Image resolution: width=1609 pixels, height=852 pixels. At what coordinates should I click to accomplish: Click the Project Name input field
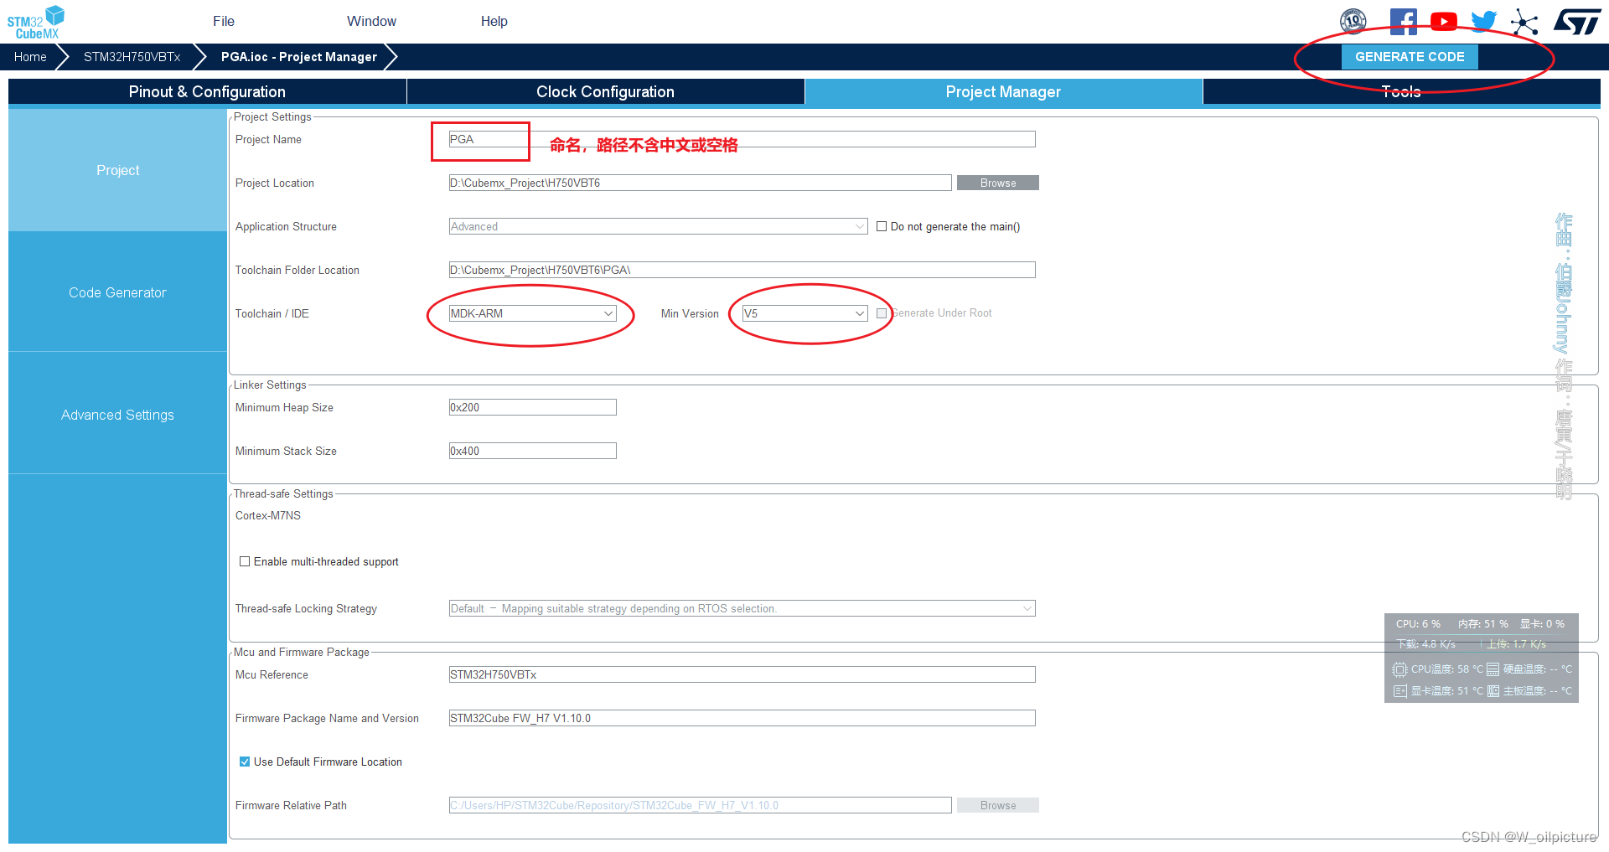point(742,139)
